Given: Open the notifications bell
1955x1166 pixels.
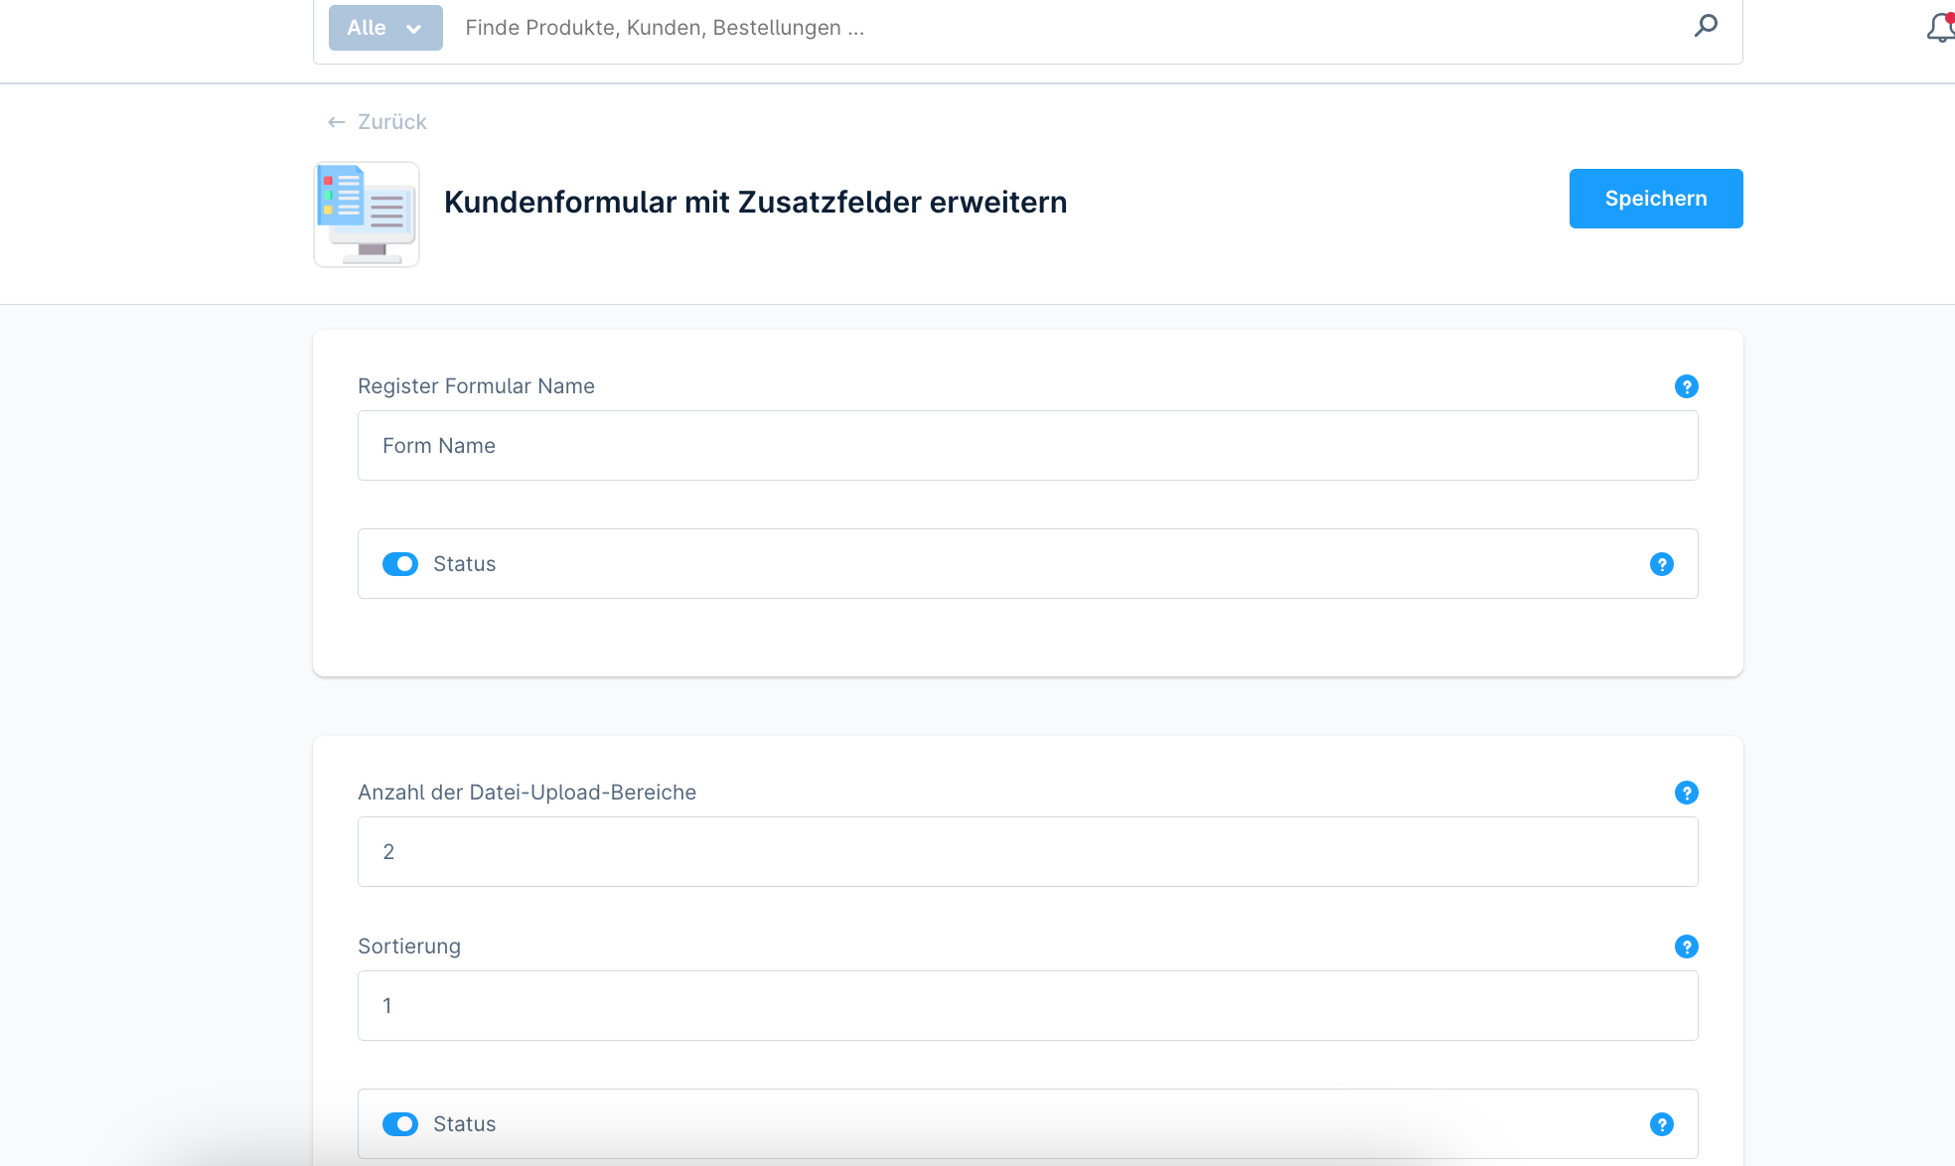Looking at the screenshot, I should [x=1941, y=28].
